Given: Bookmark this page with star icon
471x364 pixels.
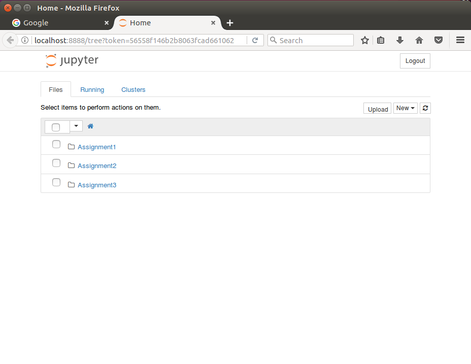Looking at the screenshot, I should 364,40.
